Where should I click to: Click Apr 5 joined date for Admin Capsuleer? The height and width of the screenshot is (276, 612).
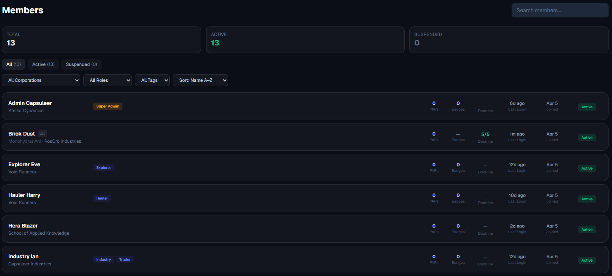552,103
